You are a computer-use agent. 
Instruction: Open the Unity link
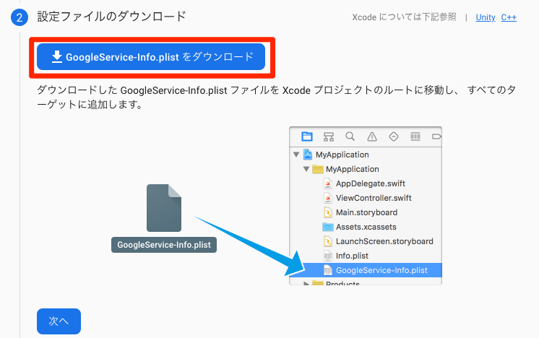pos(486,17)
